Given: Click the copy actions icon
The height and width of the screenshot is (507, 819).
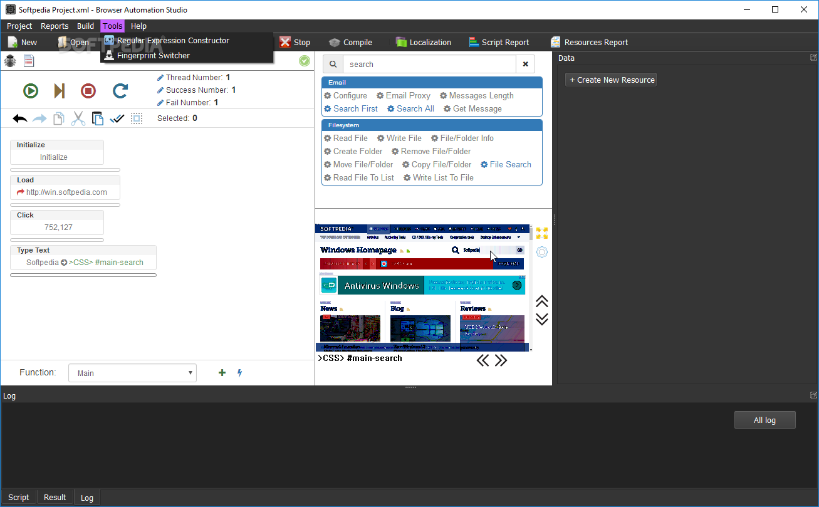Looking at the screenshot, I should 58,118.
